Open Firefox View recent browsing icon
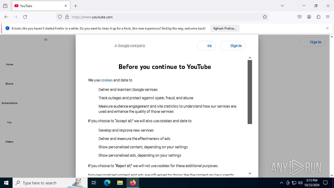 5,6
